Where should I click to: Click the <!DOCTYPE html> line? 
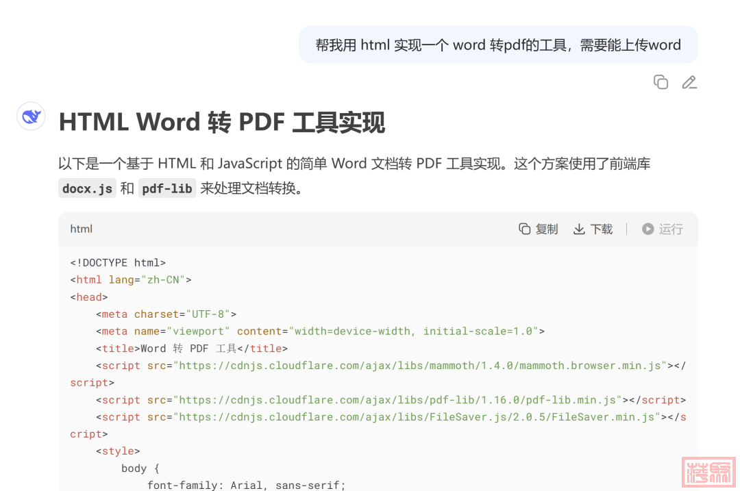[x=118, y=263]
